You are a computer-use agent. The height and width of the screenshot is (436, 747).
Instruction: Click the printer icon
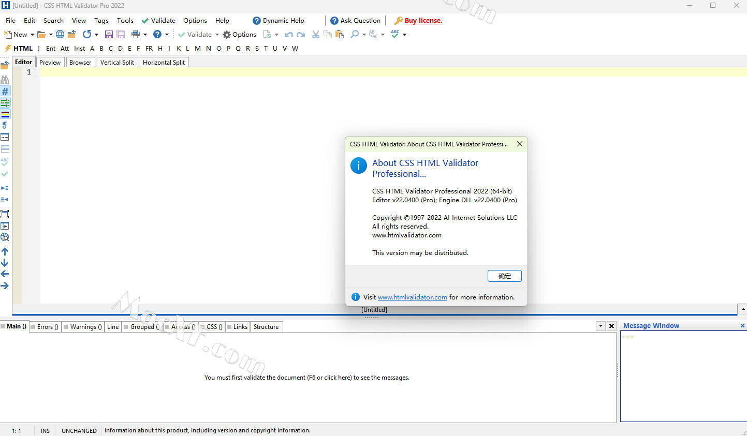[x=136, y=35]
